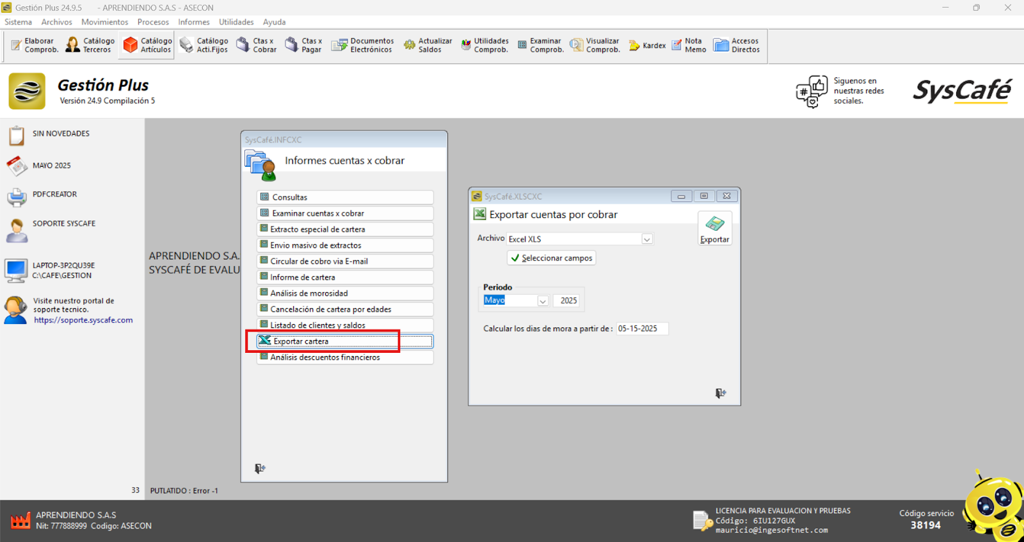1024x542 pixels.
Task: Open Nota Memo from toolbar
Action: tap(689, 45)
